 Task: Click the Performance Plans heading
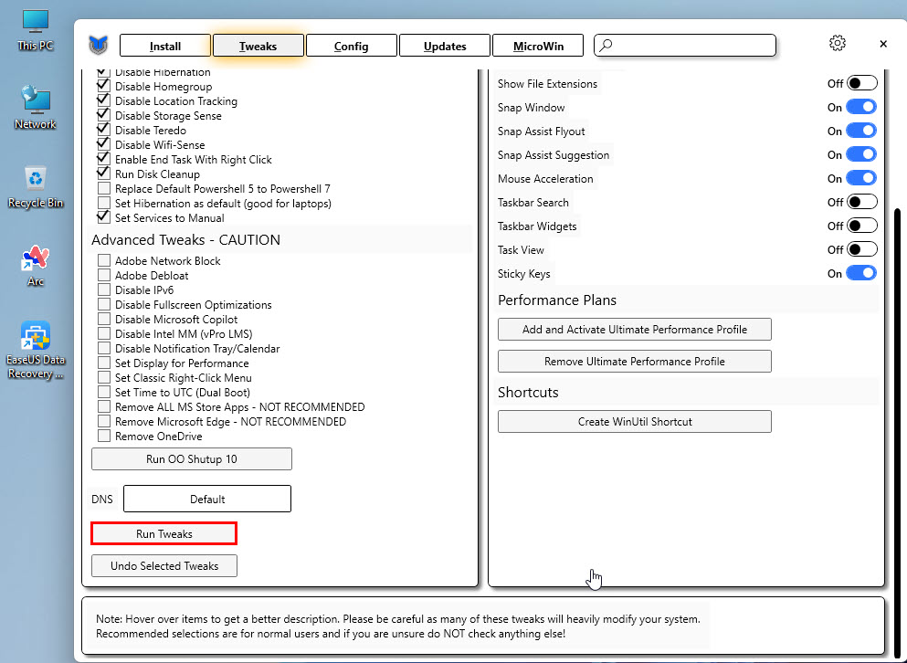coord(557,300)
